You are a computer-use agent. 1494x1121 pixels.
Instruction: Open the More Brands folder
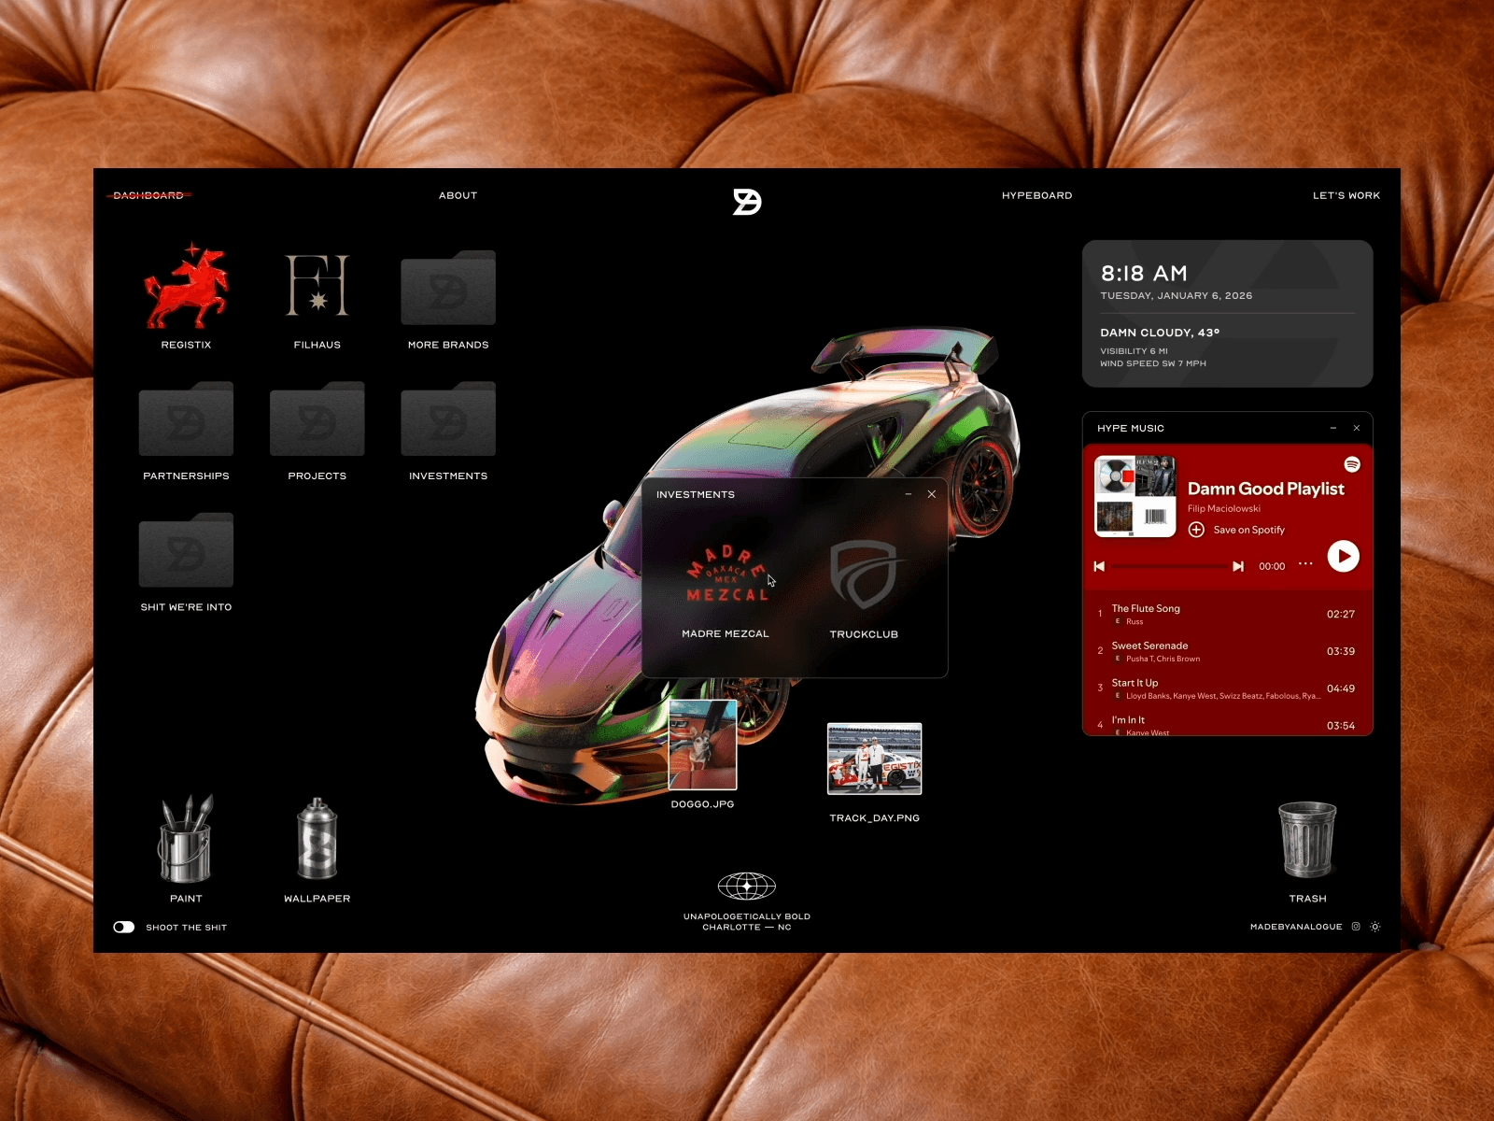click(x=448, y=288)
